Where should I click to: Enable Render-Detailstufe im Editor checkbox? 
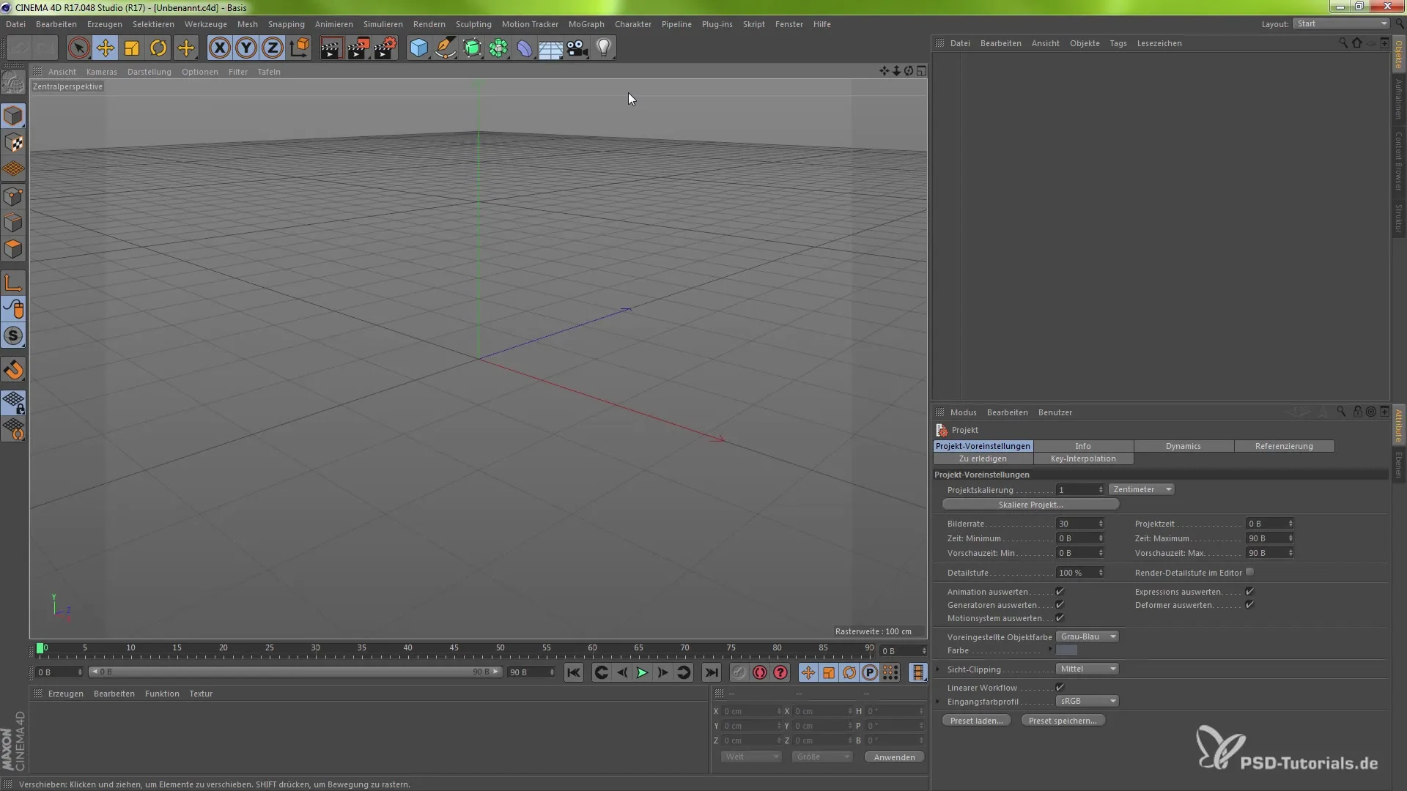coord(1249,572)
